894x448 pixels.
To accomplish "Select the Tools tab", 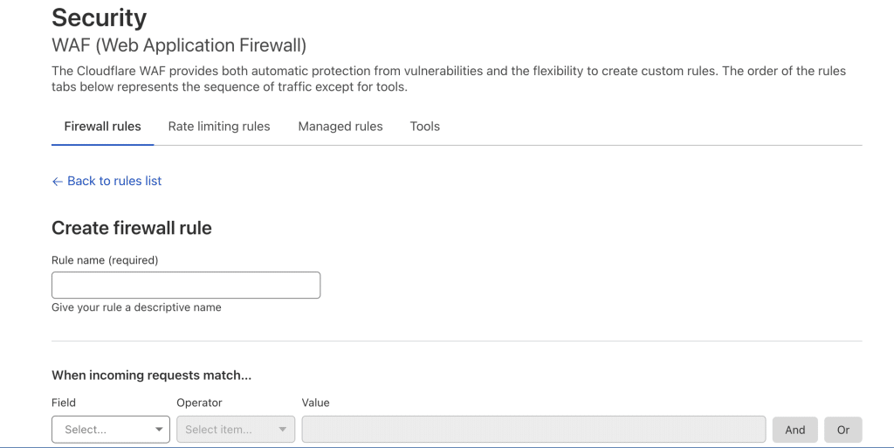I will (x=425, y=127).
